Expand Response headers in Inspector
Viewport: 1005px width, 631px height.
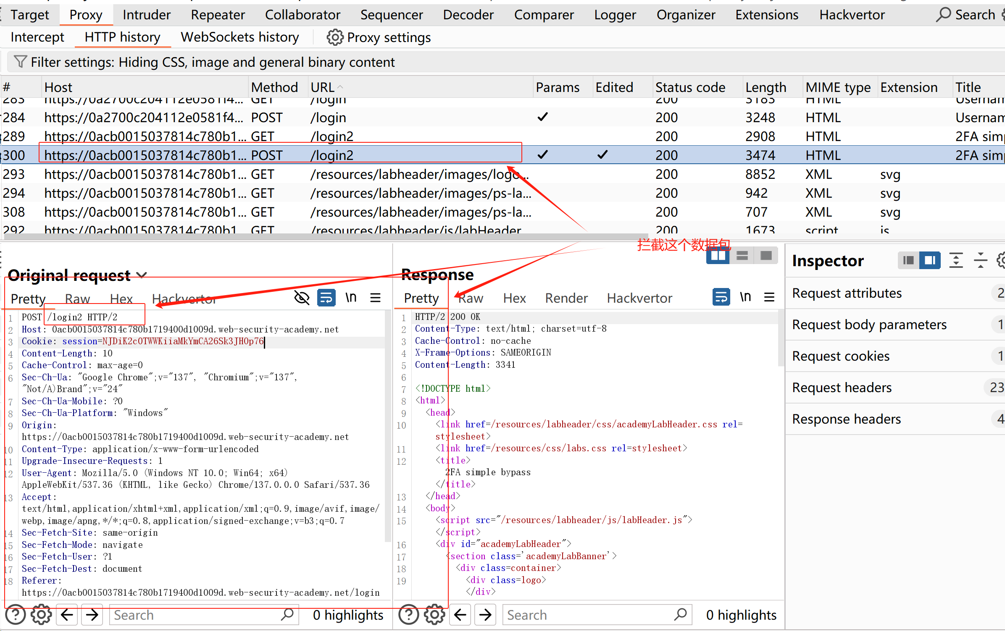846,419
